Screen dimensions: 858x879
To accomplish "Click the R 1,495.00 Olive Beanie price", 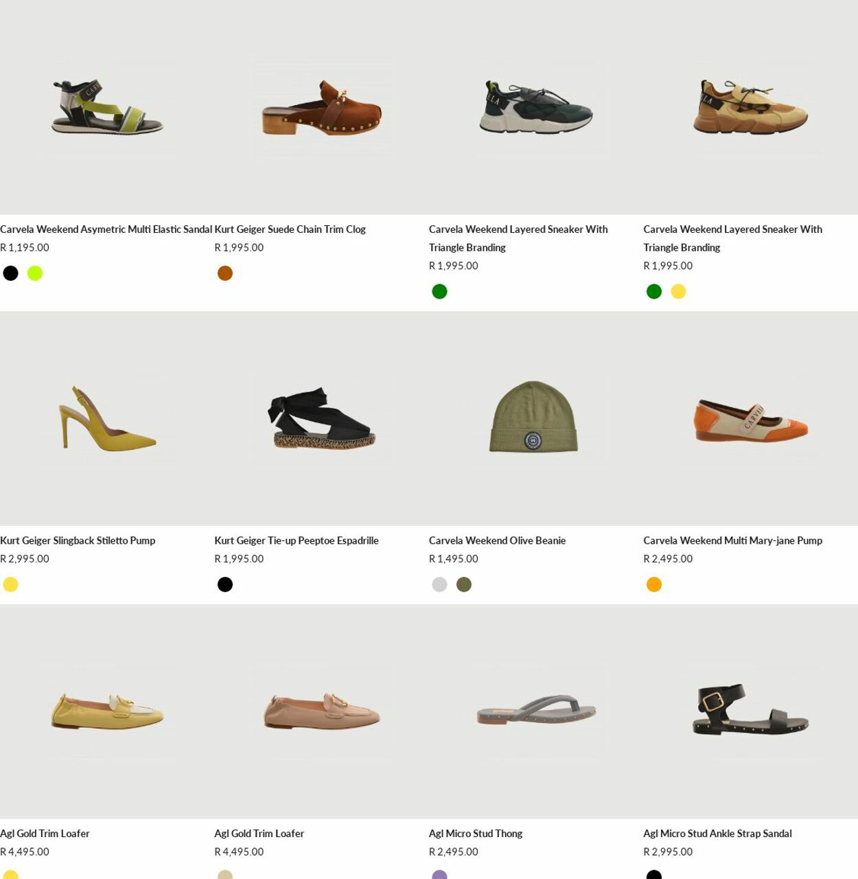I will (x=454, y=559).
